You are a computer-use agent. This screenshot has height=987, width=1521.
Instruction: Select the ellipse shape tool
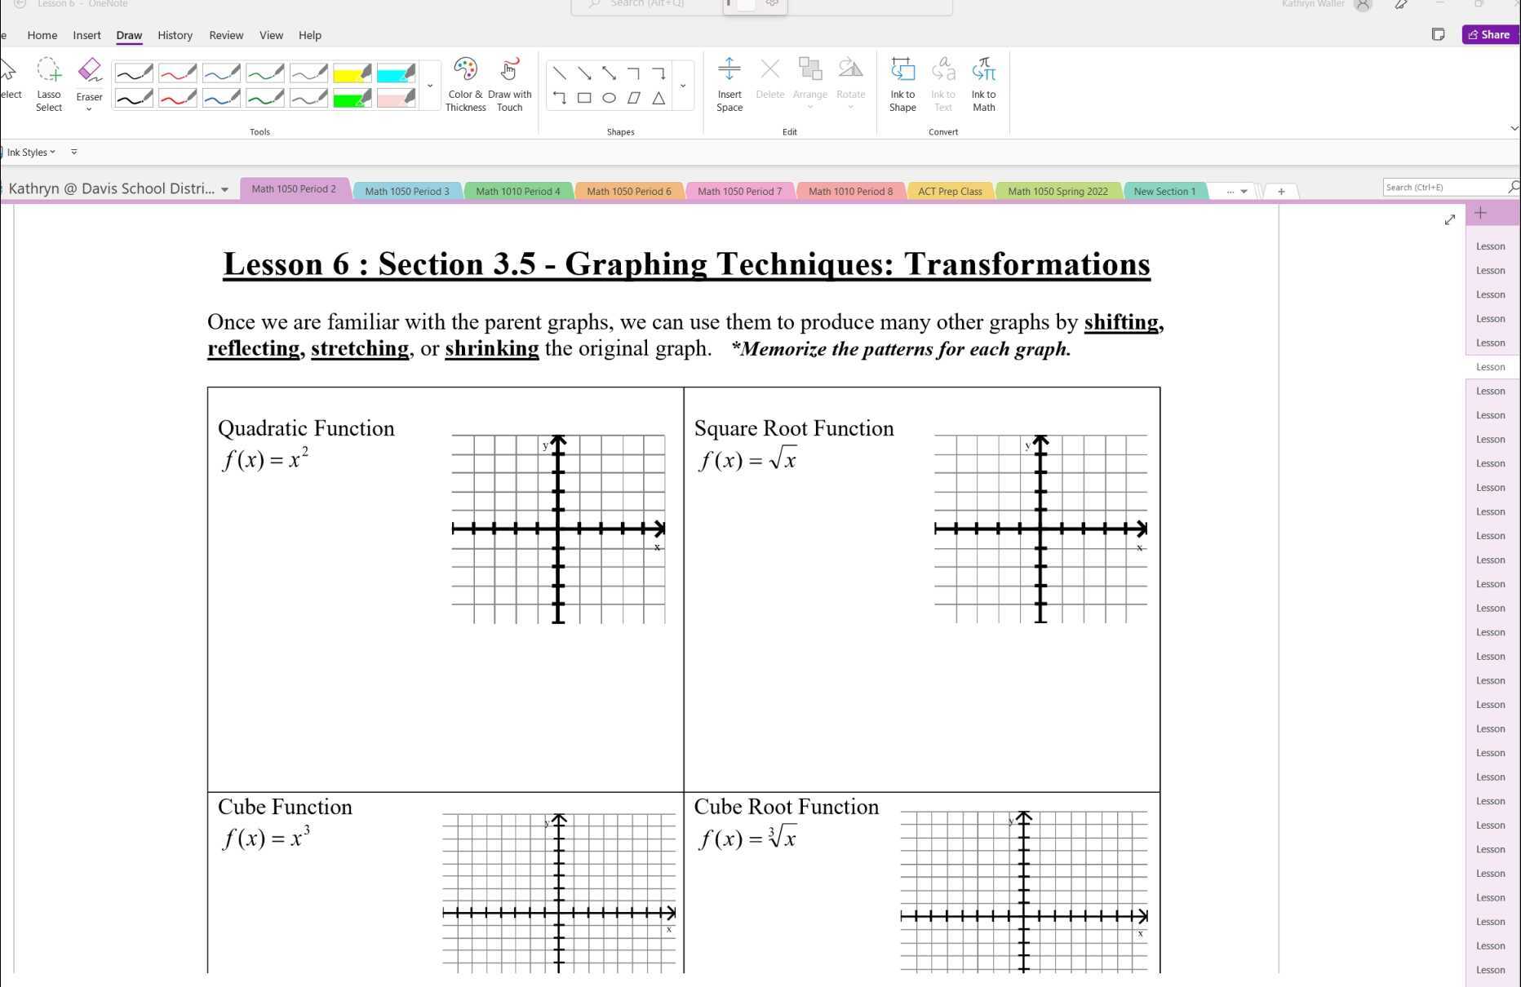[609, 98]
